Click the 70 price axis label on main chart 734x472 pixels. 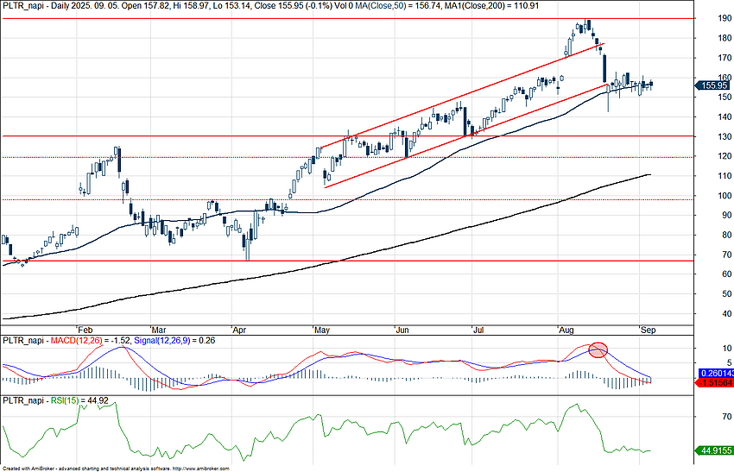click(x=726, y=255)
